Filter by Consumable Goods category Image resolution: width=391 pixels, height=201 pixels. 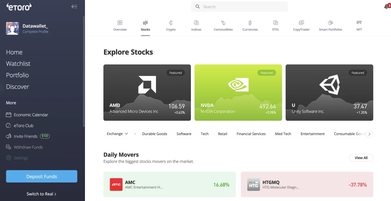pos(349,134)
